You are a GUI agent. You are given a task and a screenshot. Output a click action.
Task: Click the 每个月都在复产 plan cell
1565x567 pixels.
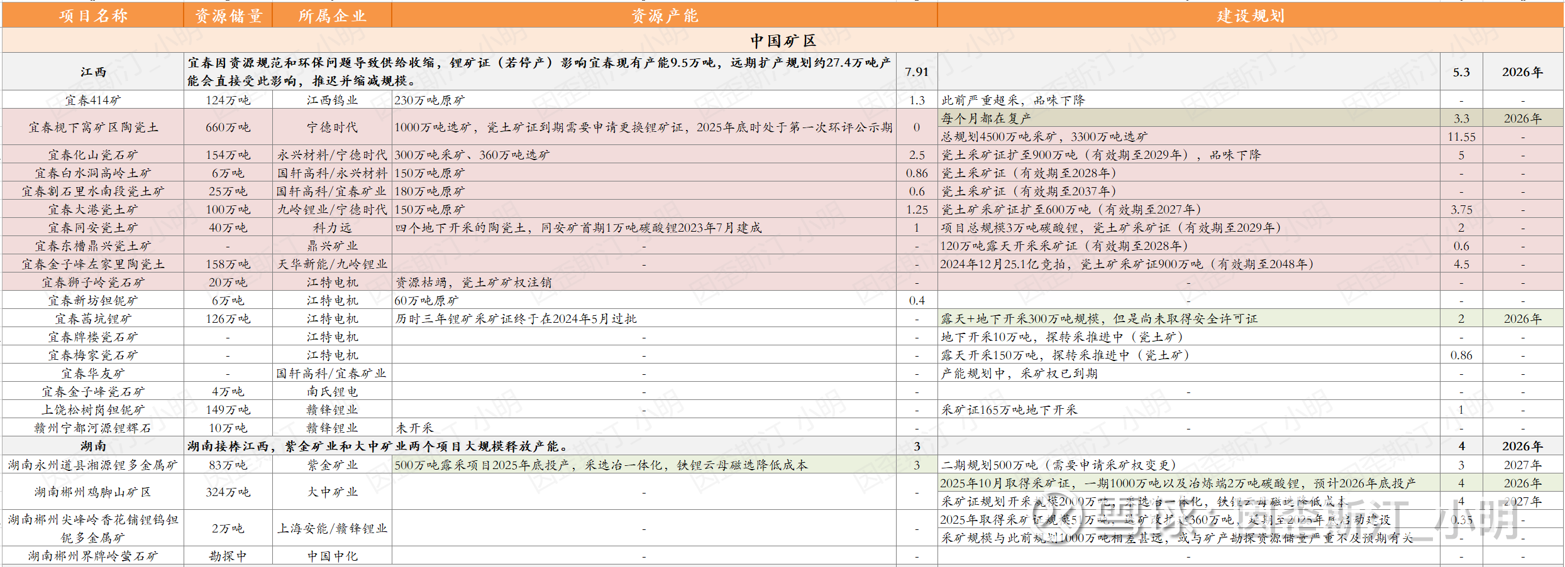pyautogui.click(x=1189, y=118)
